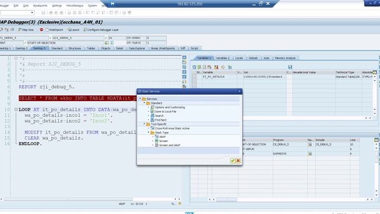Collapse the Standard folder node
Image resolution: width=380 pixels, height=214 pixels.
(144, 103)
